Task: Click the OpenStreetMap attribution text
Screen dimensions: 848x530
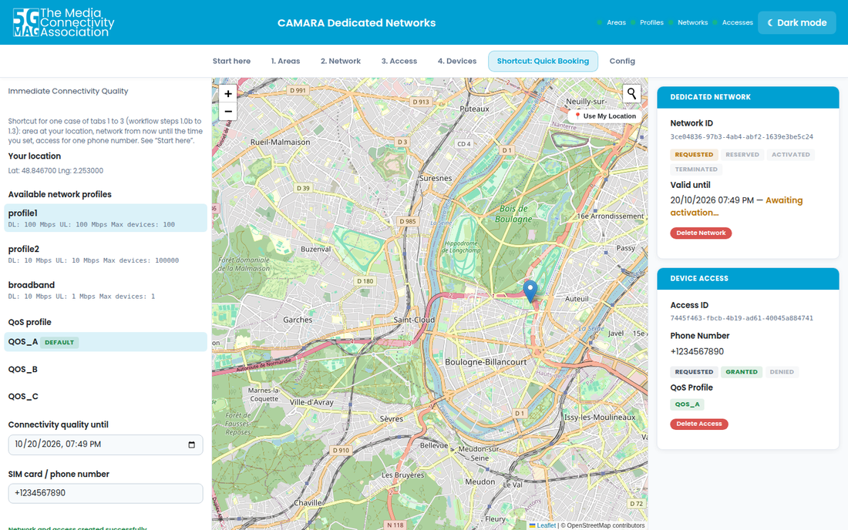Action: click(x=603, y=525)
